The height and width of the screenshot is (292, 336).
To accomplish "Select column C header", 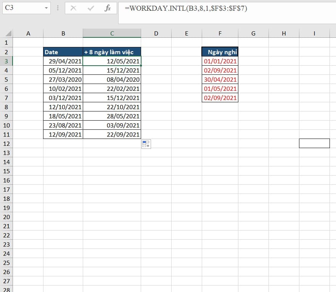I will (112, 34).
